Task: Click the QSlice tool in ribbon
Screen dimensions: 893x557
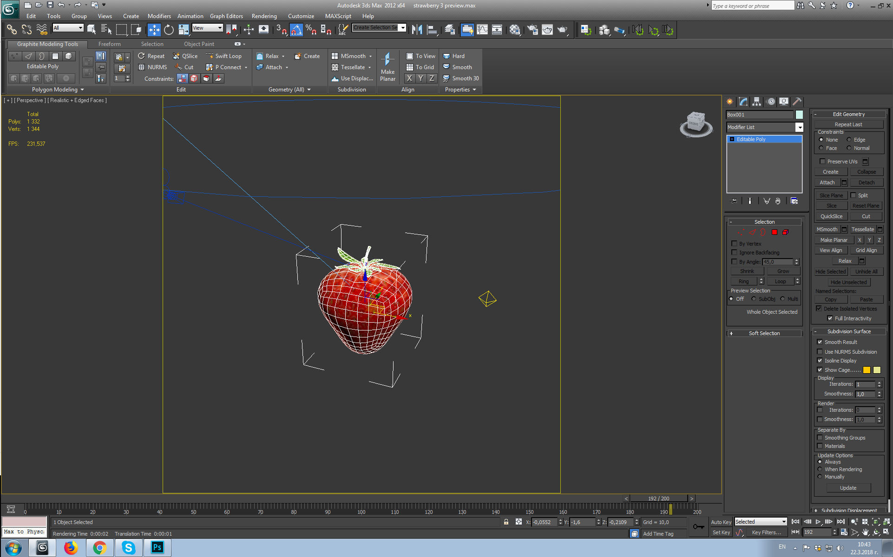Action: point(185,56)
